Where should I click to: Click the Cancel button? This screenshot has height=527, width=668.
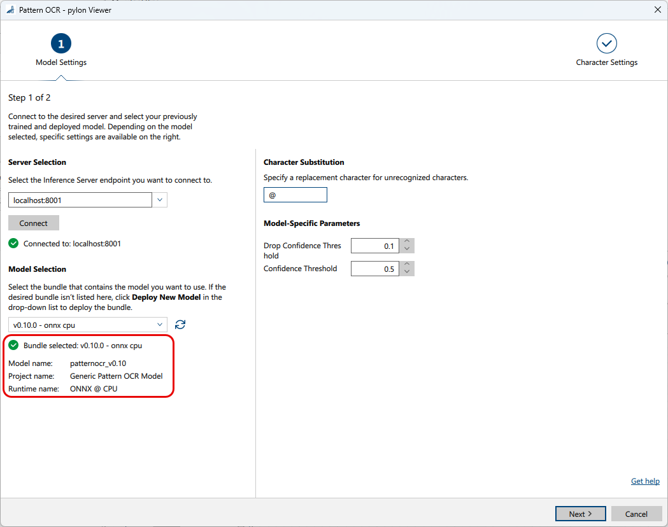coord(636,514)
